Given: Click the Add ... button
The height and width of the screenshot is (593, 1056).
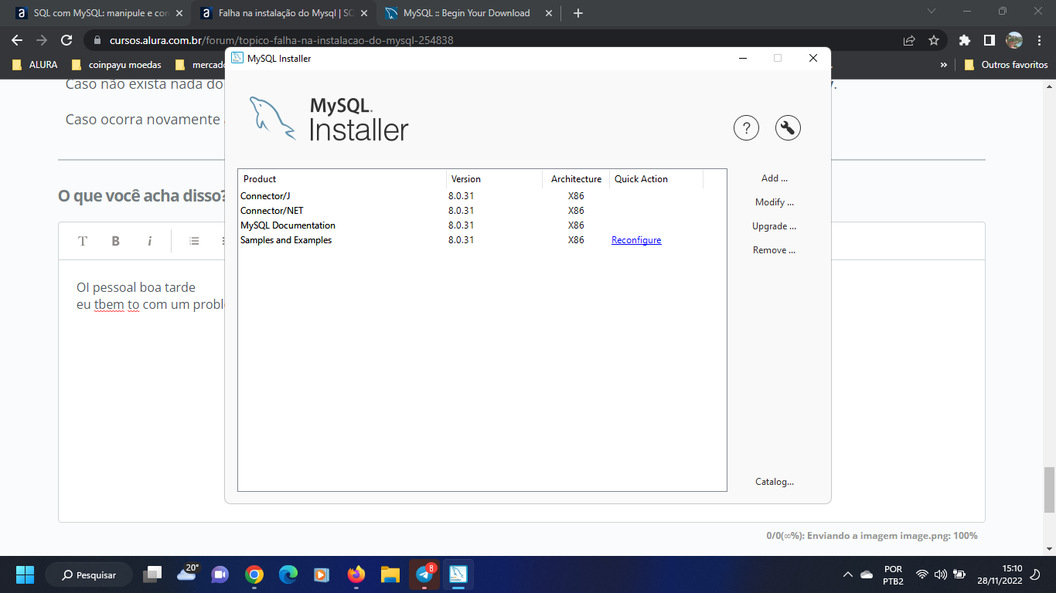Looking at the screenshot, I should click(x=775, y=178).
